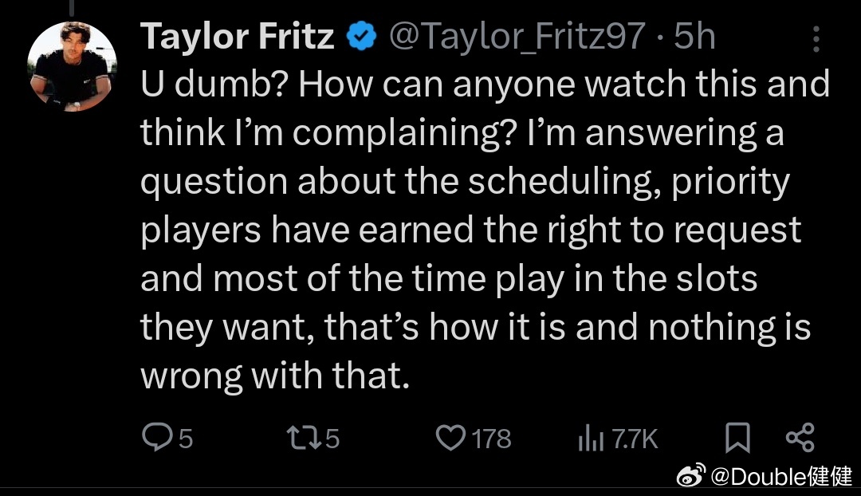Bookmark this tweet
This screenshot has width=861, height=496.
737,438
